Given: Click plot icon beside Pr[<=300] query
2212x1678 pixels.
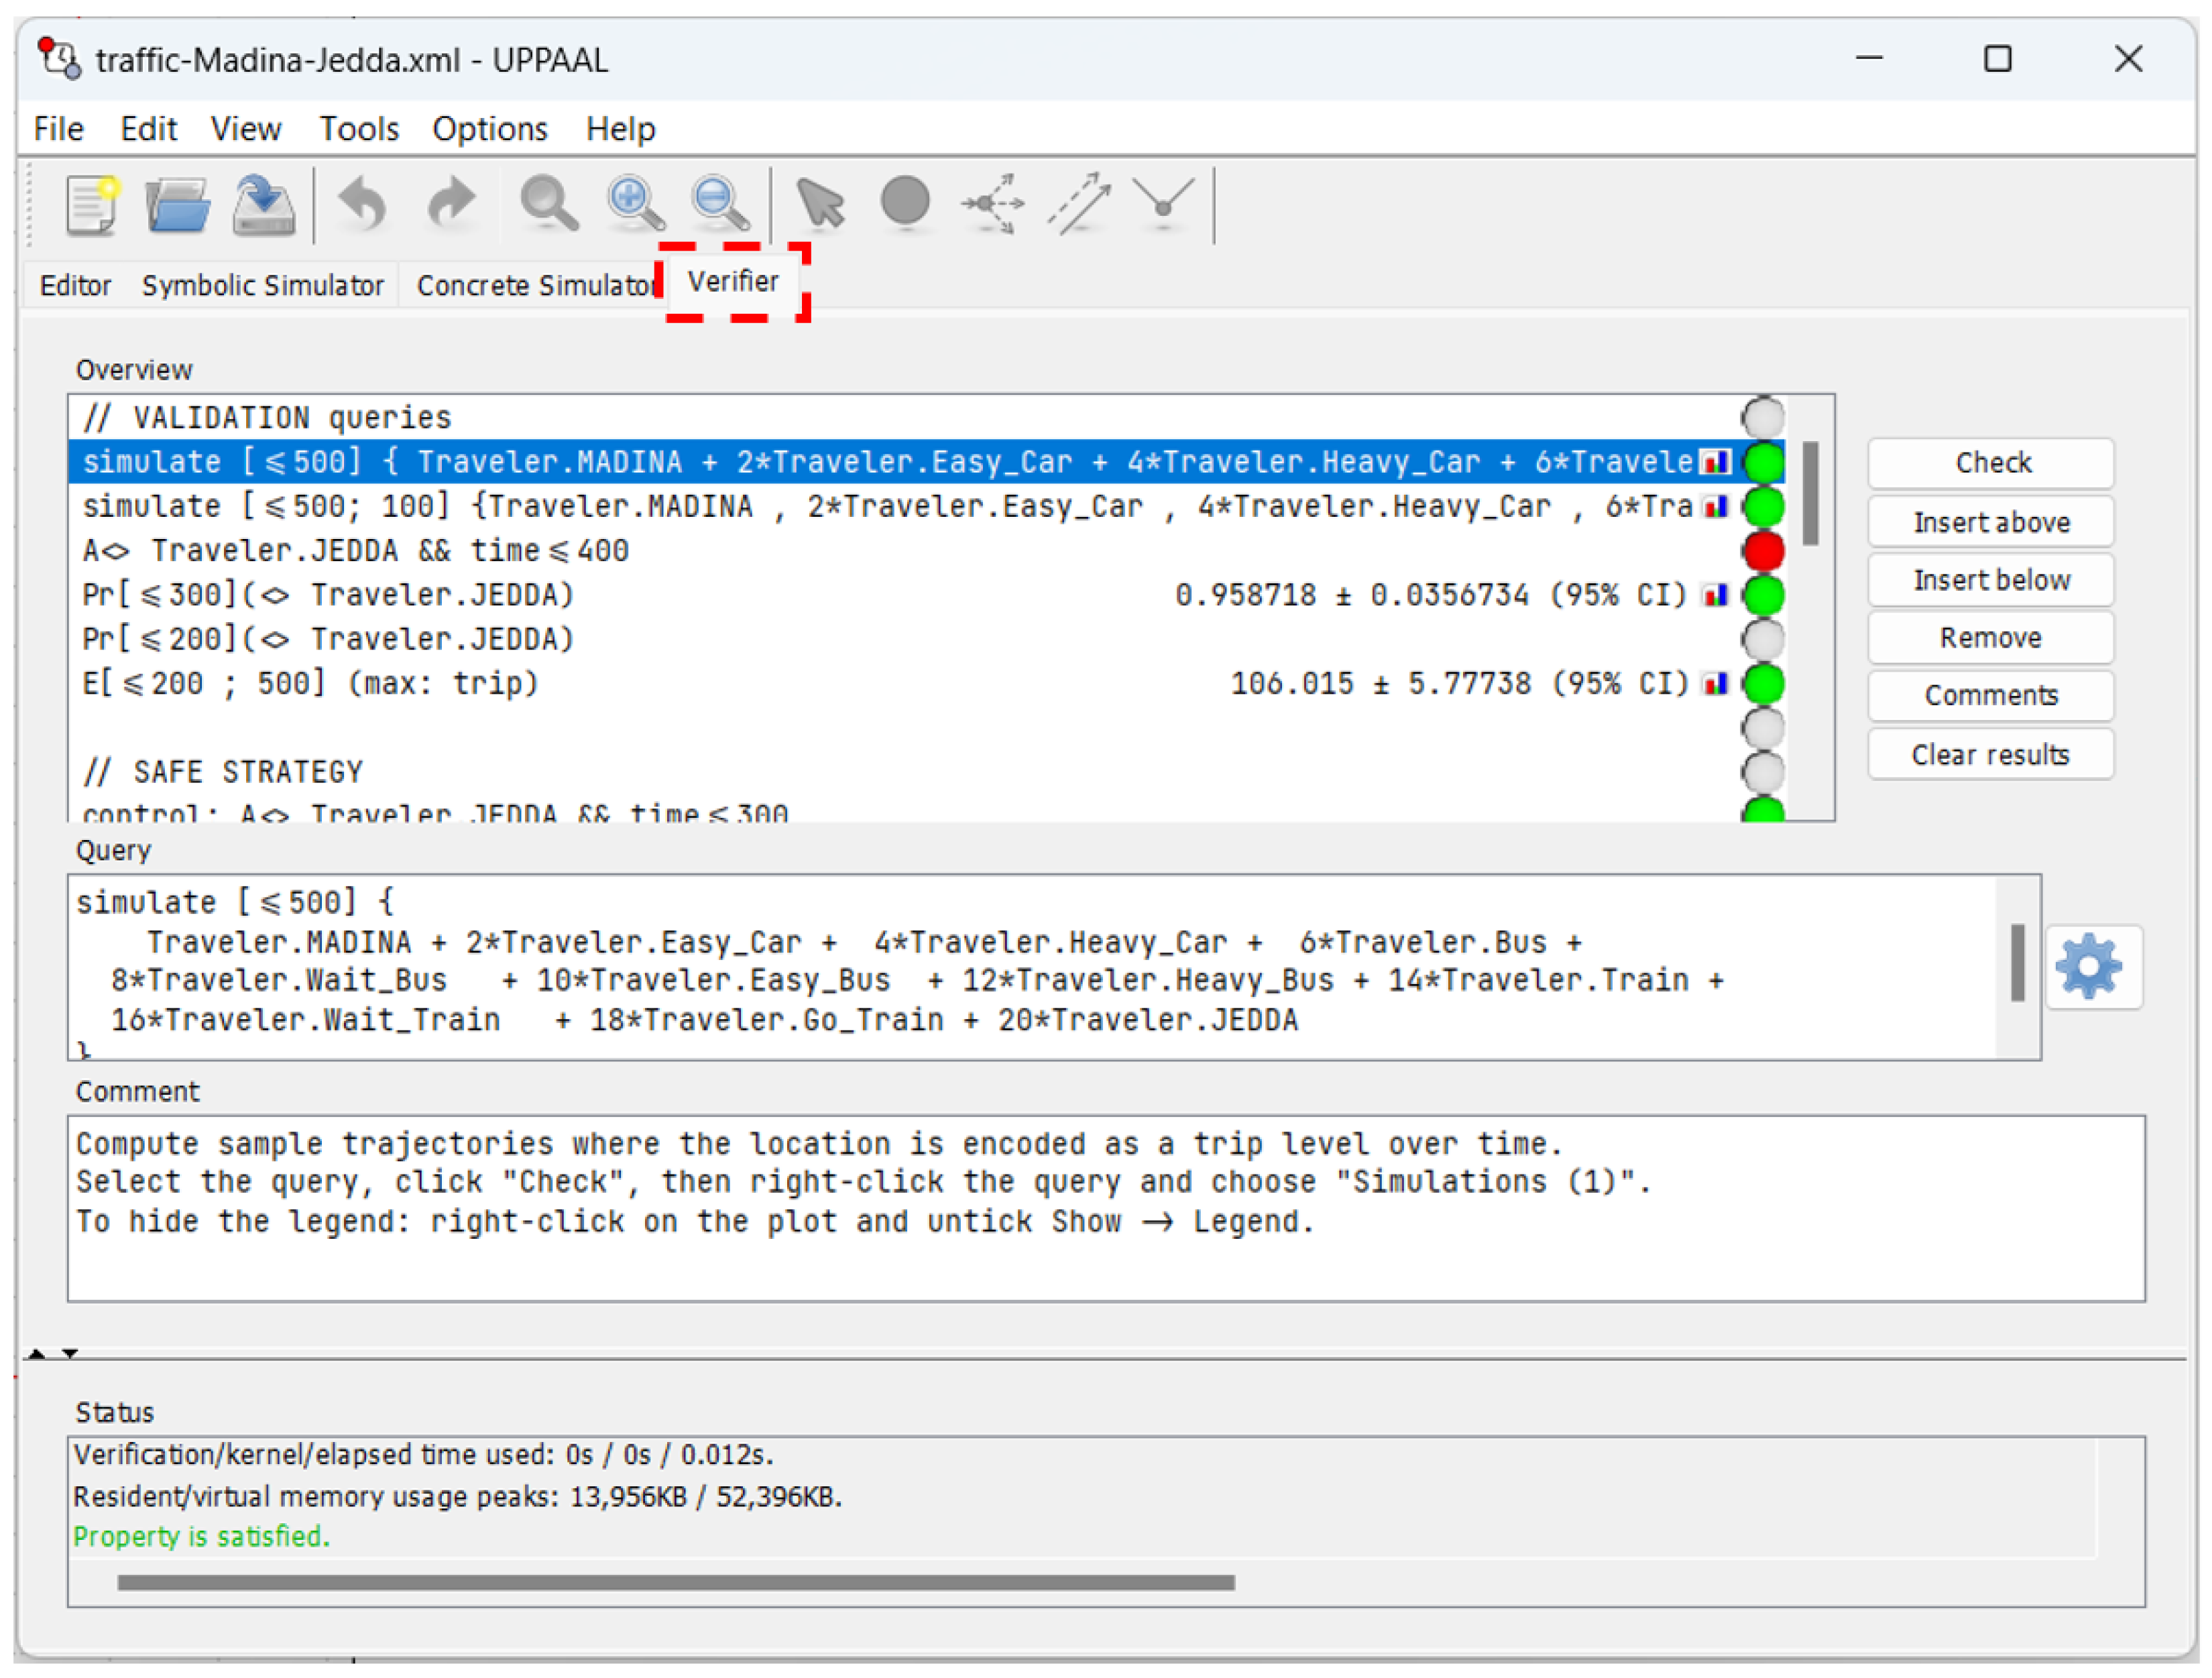Looking at the screenshot, I should pos(1716,596).
